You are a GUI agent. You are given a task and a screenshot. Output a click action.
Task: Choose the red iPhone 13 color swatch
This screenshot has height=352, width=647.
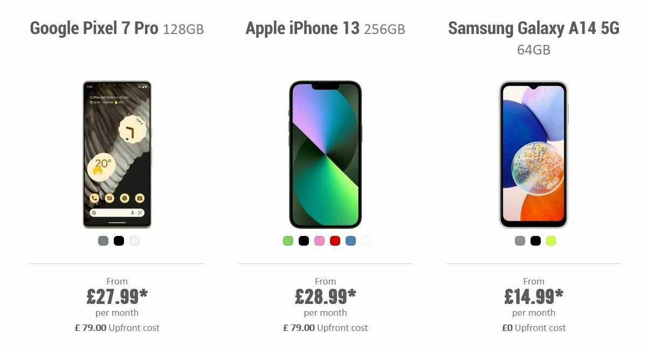334,241
